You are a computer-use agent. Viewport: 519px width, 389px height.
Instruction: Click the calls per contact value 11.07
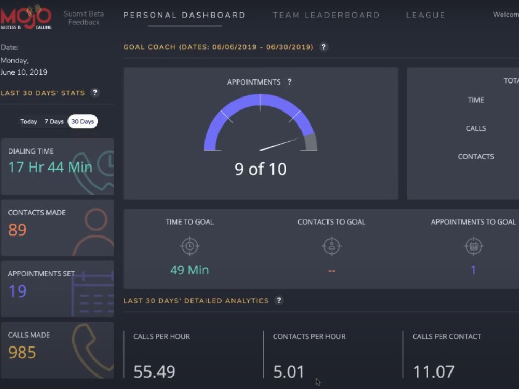pyautogui.click(x=433, y=371)
